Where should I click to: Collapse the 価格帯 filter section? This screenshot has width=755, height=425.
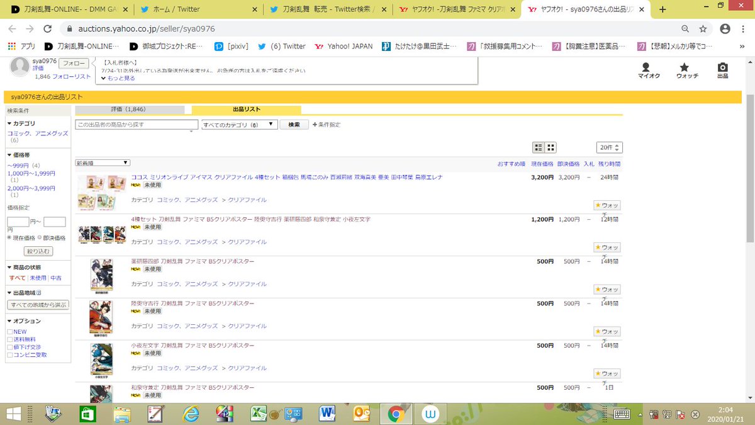tap(18, 155)
